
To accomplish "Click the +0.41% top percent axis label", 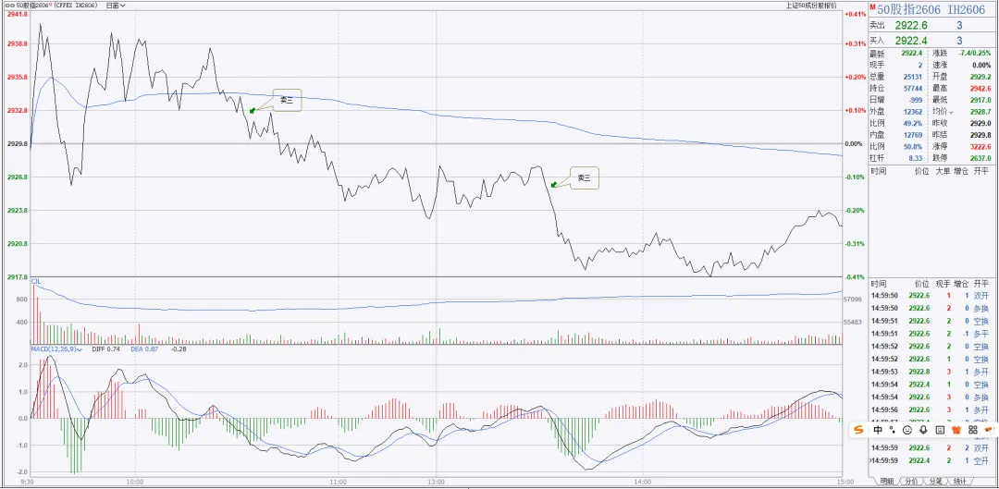I will tap(854, 14).
